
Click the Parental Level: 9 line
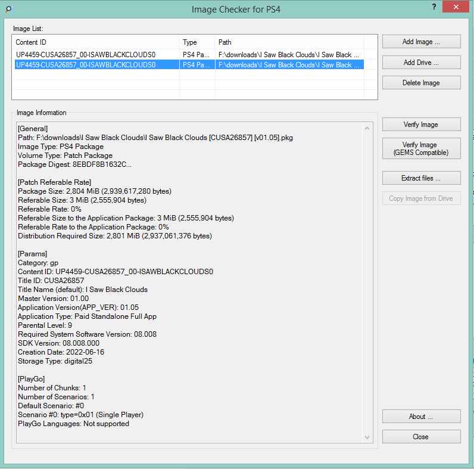45,325
